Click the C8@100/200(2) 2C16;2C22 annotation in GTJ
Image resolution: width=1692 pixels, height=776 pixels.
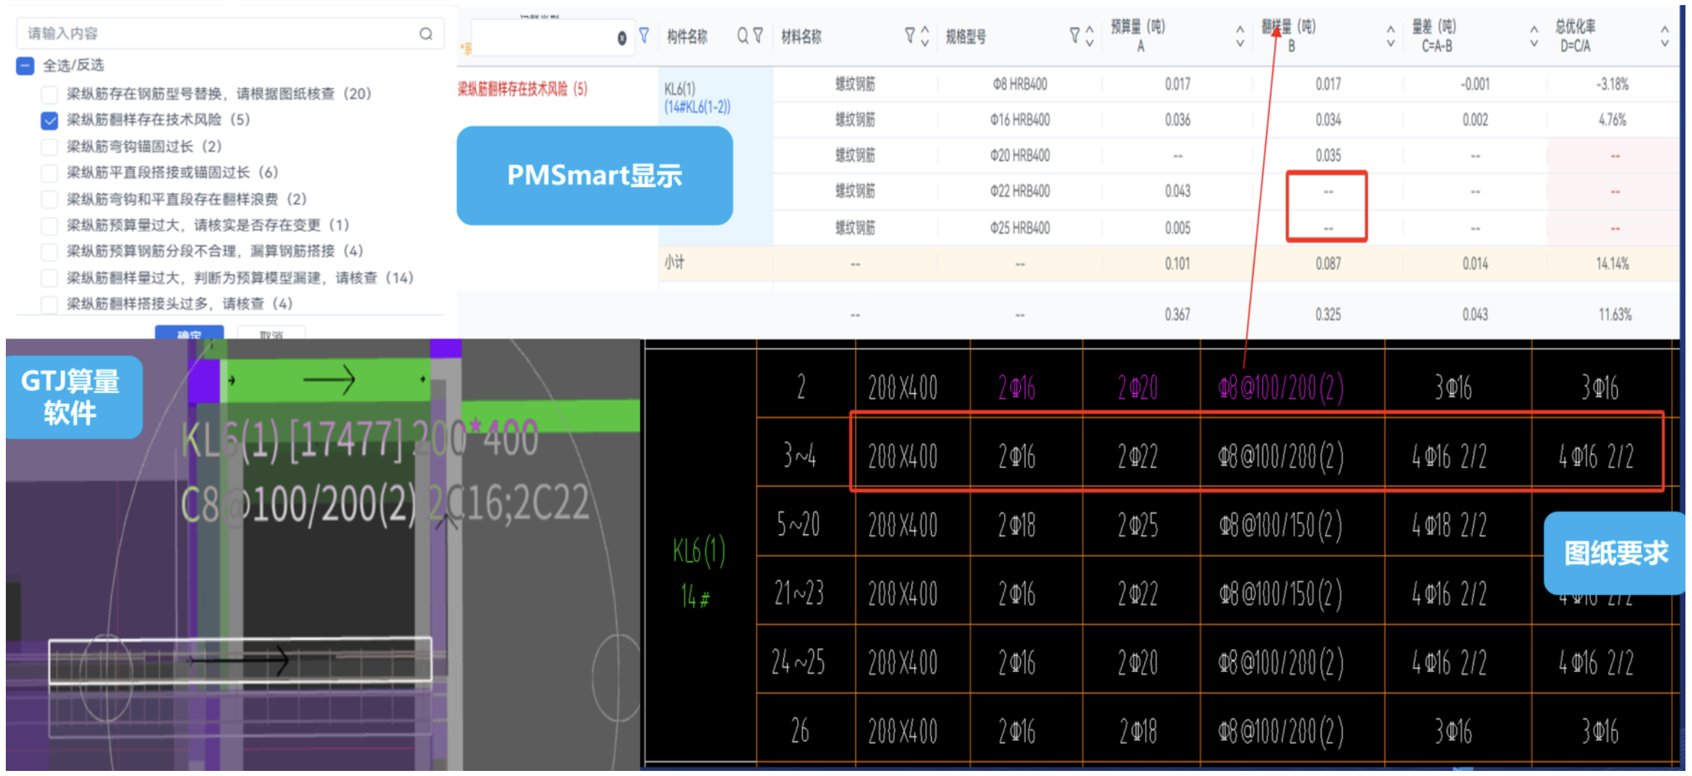(385, 503)
